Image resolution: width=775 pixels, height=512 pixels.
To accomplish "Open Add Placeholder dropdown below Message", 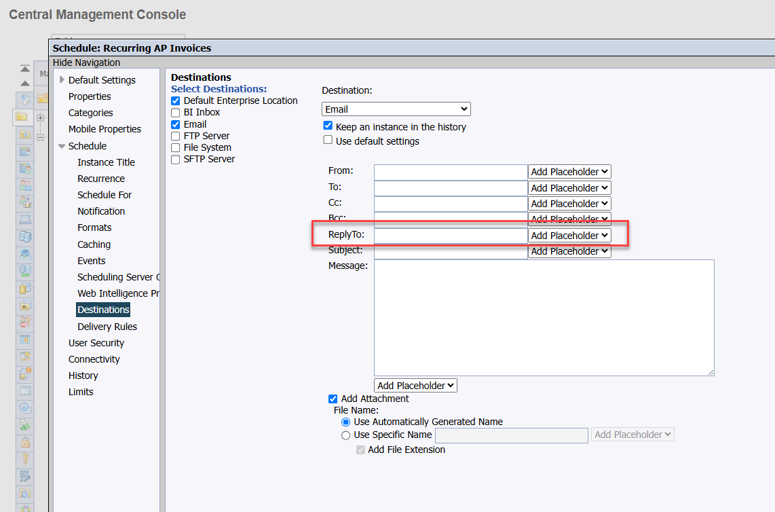I will pos(416,386).
